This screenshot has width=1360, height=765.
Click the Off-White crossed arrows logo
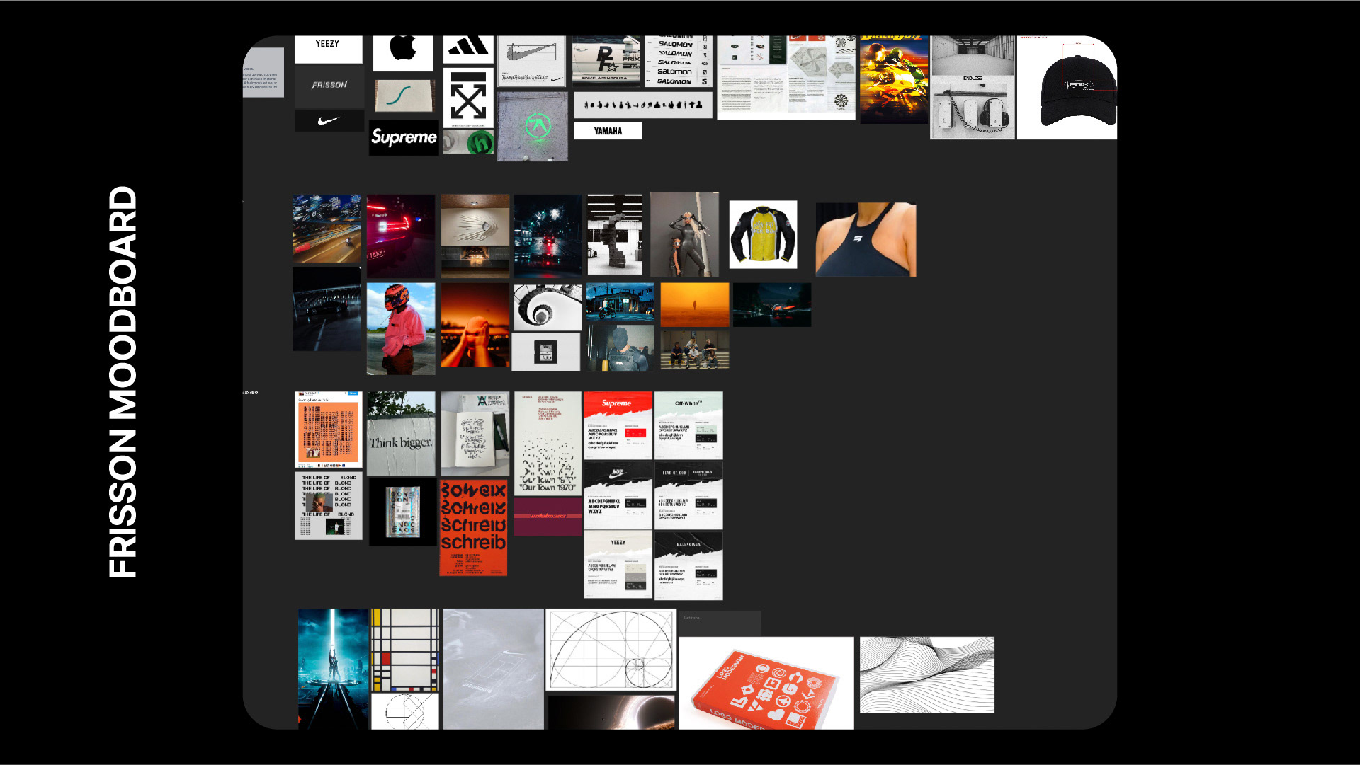(468, 98)
